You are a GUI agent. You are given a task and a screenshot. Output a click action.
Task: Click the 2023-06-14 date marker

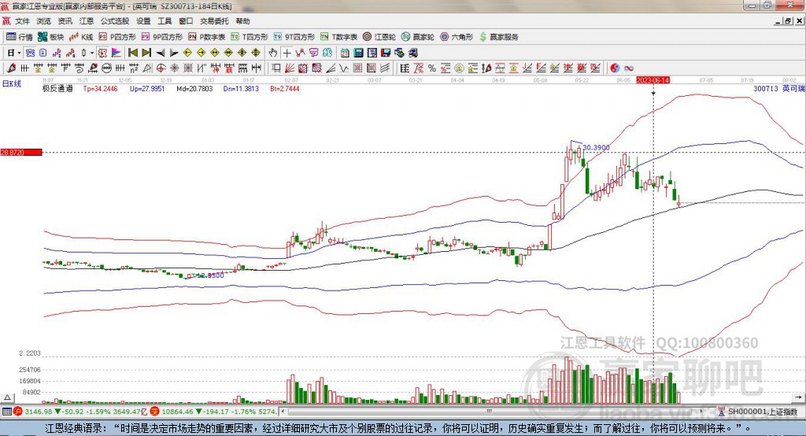coord(653,80)
